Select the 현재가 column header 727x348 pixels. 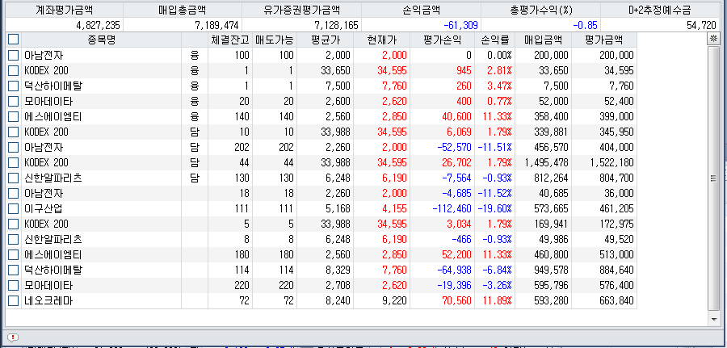click(382, 40)
